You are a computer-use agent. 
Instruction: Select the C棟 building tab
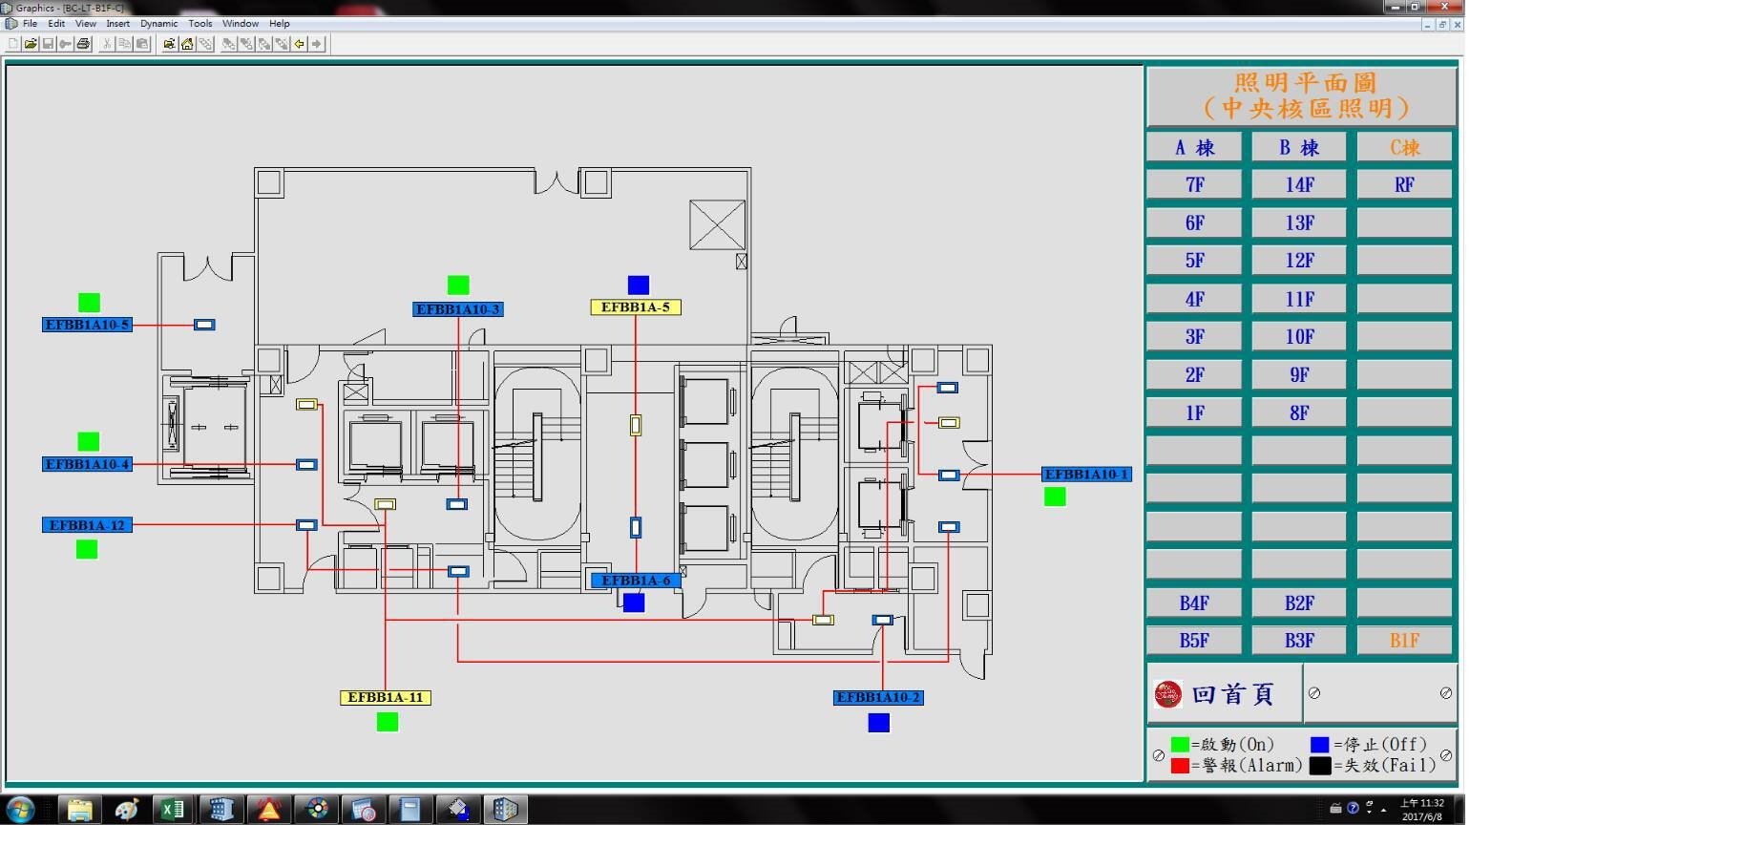(x=1404, y=148)
